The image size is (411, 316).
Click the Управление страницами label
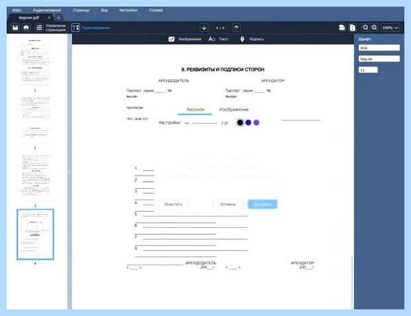pyautogui.click(x=55, y=28)
